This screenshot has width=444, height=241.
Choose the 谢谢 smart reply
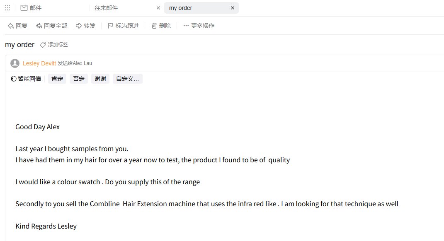pos(100,79)
